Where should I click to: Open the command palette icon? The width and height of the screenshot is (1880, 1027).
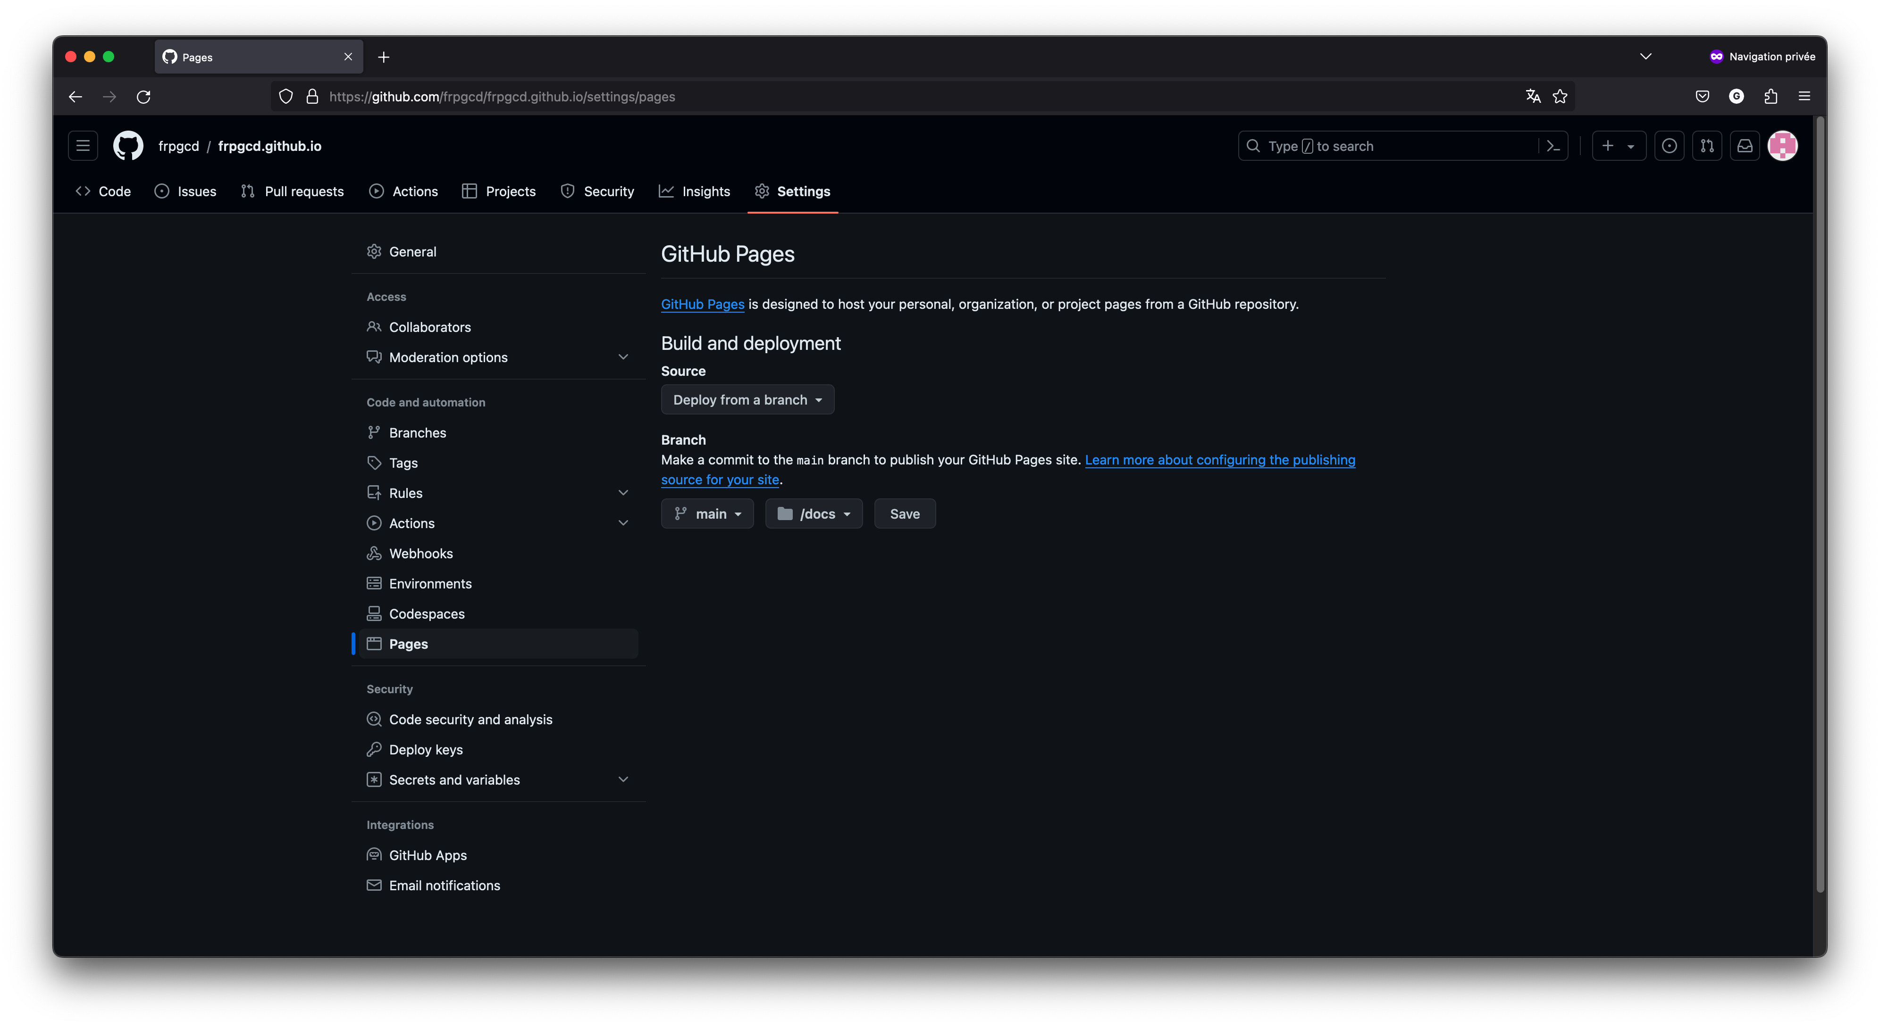[1553, 146]
